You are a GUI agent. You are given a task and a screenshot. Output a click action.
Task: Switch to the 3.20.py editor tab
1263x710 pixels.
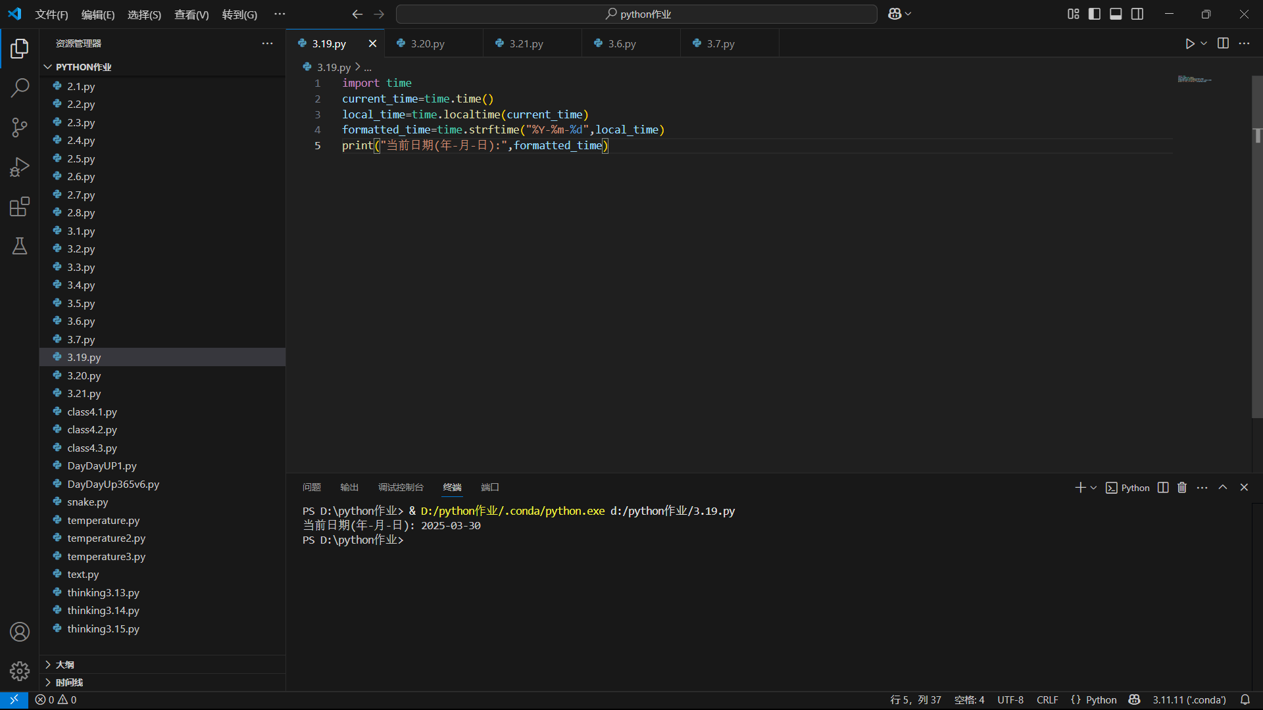click(428, 43)
